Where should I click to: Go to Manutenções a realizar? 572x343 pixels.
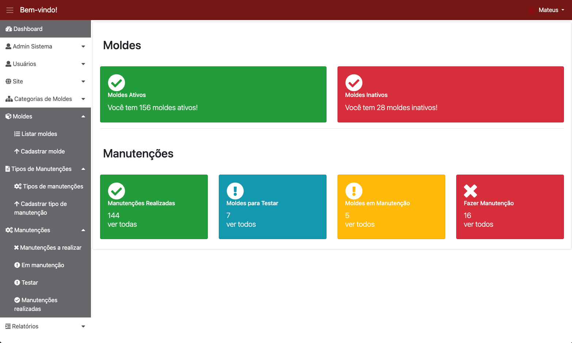pos(50,247)
